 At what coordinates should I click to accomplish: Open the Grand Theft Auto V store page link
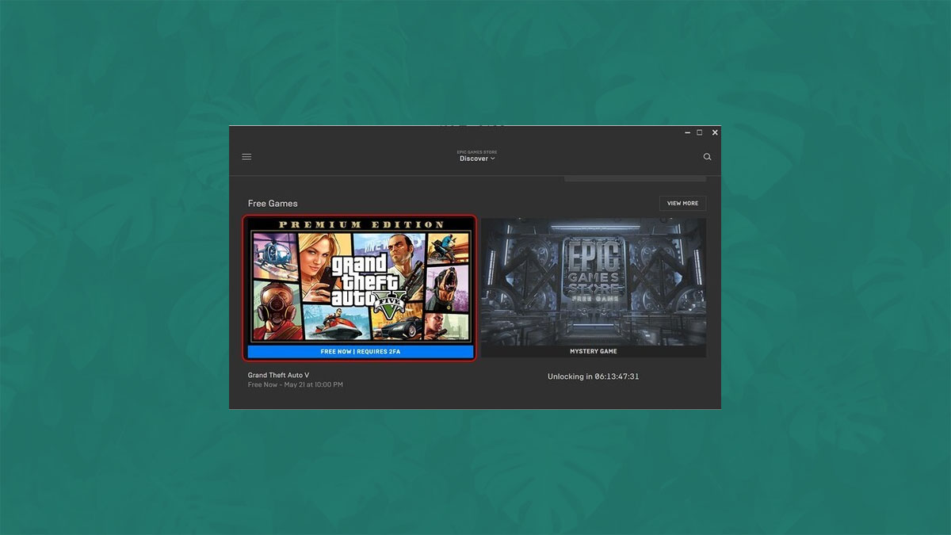pyautogui.click(x=277, y=375)
